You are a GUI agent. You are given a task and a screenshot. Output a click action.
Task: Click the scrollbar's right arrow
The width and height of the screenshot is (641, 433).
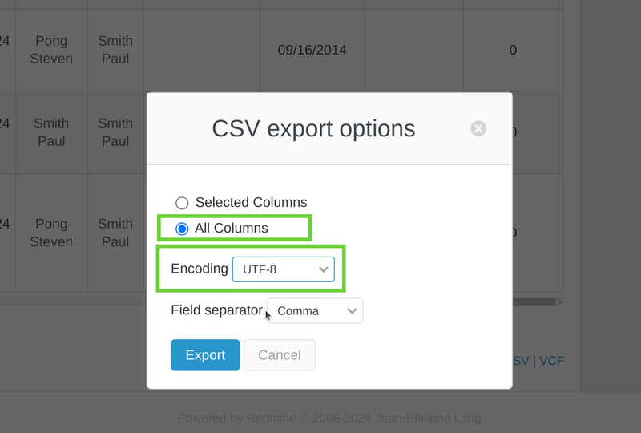click(560, 302)
